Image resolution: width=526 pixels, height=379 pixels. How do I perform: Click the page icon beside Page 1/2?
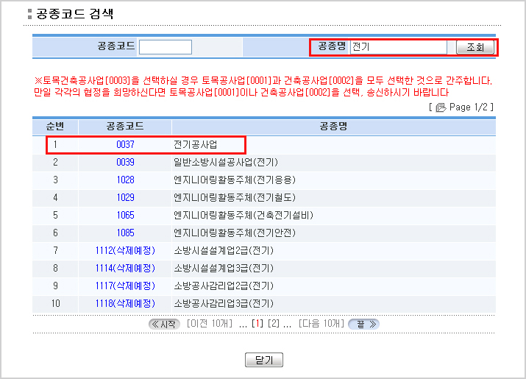(x=441, y=107)
